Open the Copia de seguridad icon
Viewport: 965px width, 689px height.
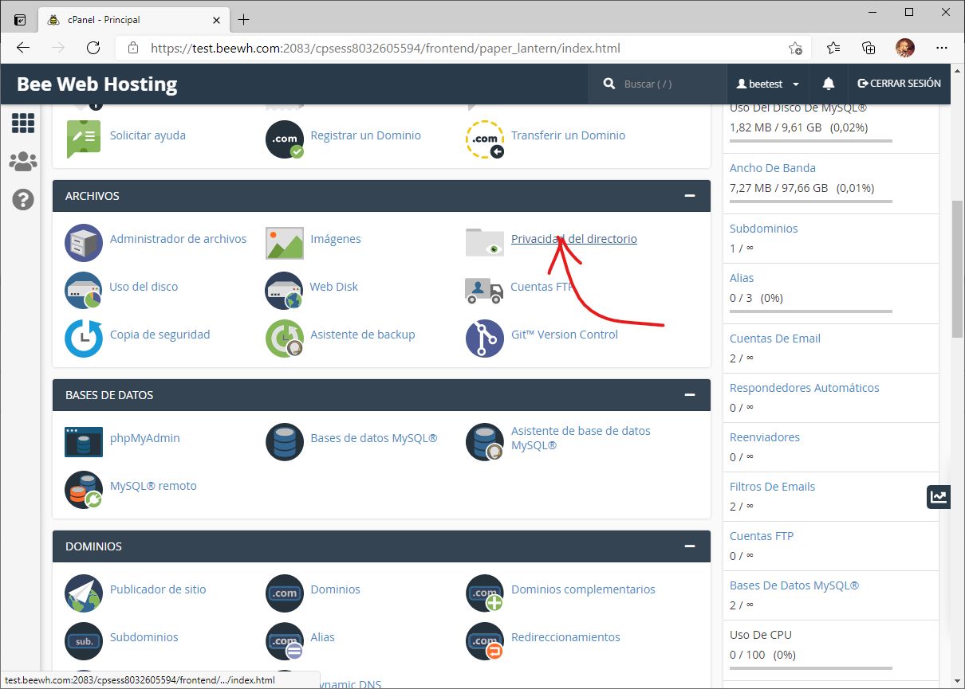click(x=84, y=339)
